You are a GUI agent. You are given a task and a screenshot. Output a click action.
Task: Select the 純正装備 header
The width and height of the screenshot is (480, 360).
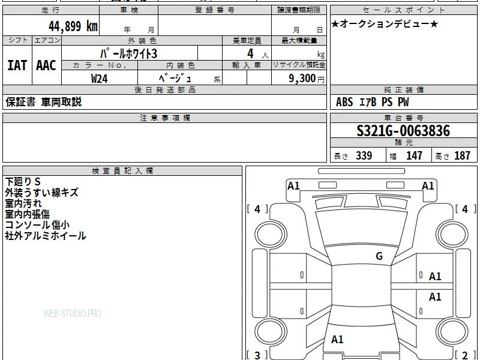[403, 89]
